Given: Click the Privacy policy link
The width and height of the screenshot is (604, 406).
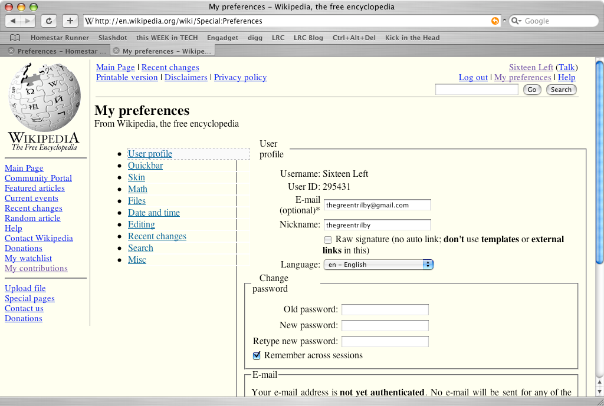Looking at the screenshot, I should [241, 77].
